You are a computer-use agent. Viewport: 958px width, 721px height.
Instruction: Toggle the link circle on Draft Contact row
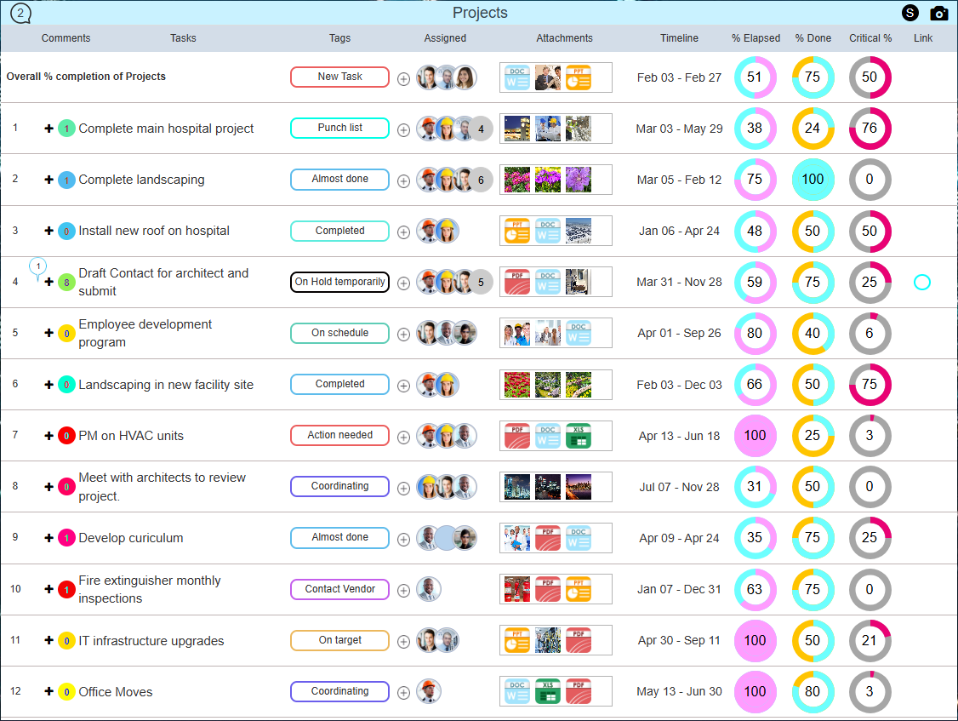(x=921, y=282)
